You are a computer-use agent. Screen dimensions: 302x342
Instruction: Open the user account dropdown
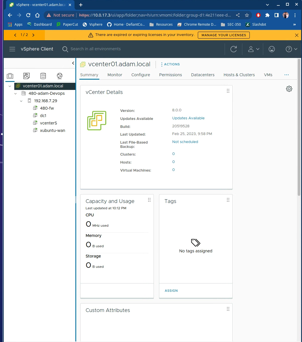tap(253, 49)
